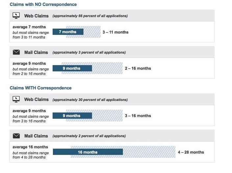Click the monitor icon beside 66 percent Web Claims
This screenshot has width=232, height=173.
(x=16, y=16)
